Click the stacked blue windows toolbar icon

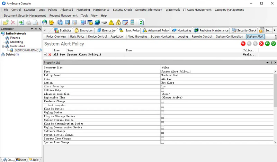tap(60, 22)
